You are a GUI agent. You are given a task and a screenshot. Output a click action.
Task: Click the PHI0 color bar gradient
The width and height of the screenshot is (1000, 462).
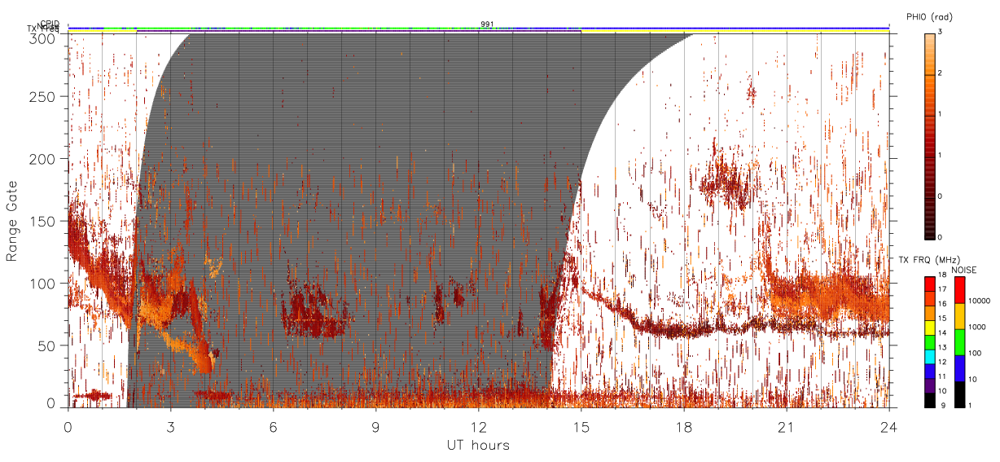(929, 136)
